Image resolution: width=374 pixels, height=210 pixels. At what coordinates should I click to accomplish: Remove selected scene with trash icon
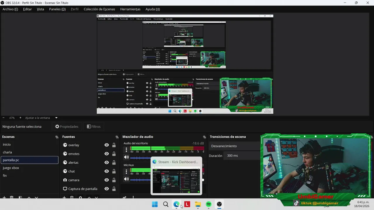[12, 197]
